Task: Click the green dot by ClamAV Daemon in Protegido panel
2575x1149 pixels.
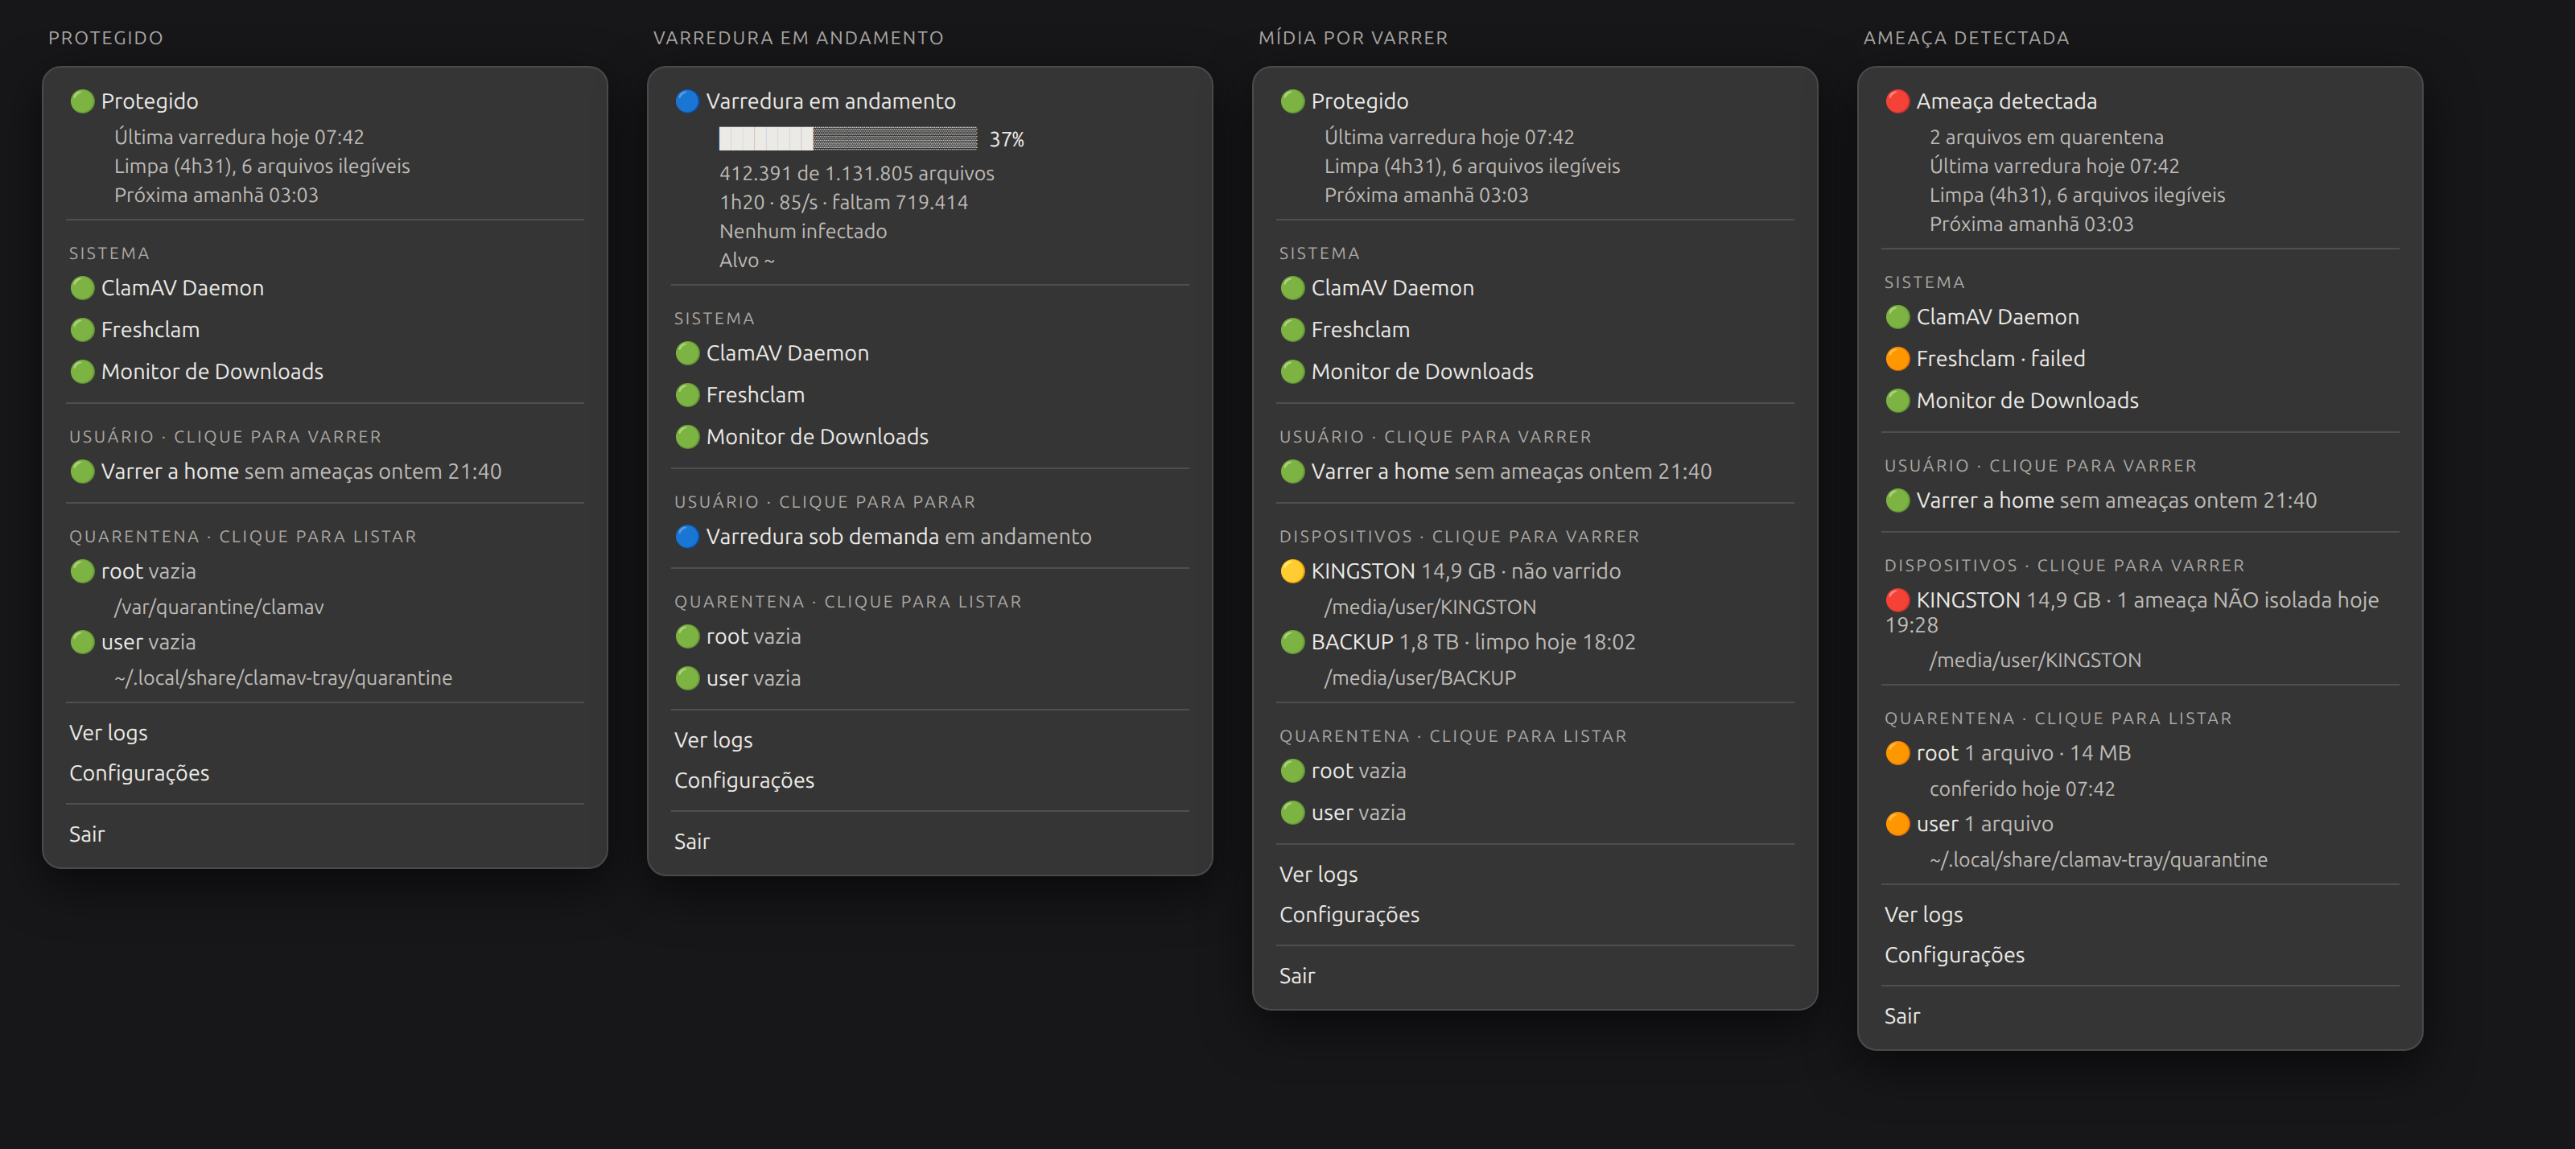Action: tap(82, 288)
